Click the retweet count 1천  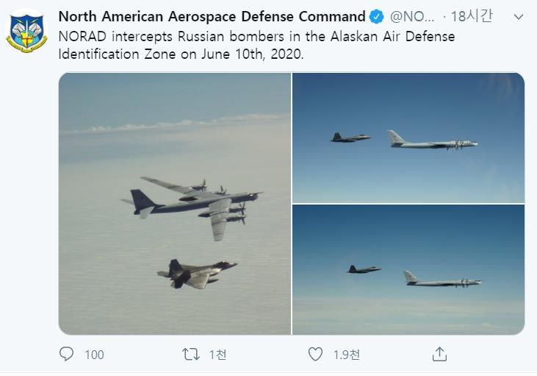(x=218, y=355)
